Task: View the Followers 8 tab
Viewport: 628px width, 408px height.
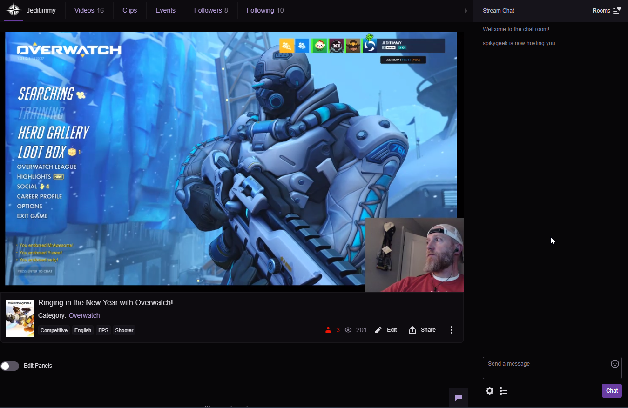Action: click(211, 10)
